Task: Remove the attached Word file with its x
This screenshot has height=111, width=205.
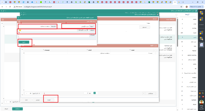Action: (x=78, y=30)
